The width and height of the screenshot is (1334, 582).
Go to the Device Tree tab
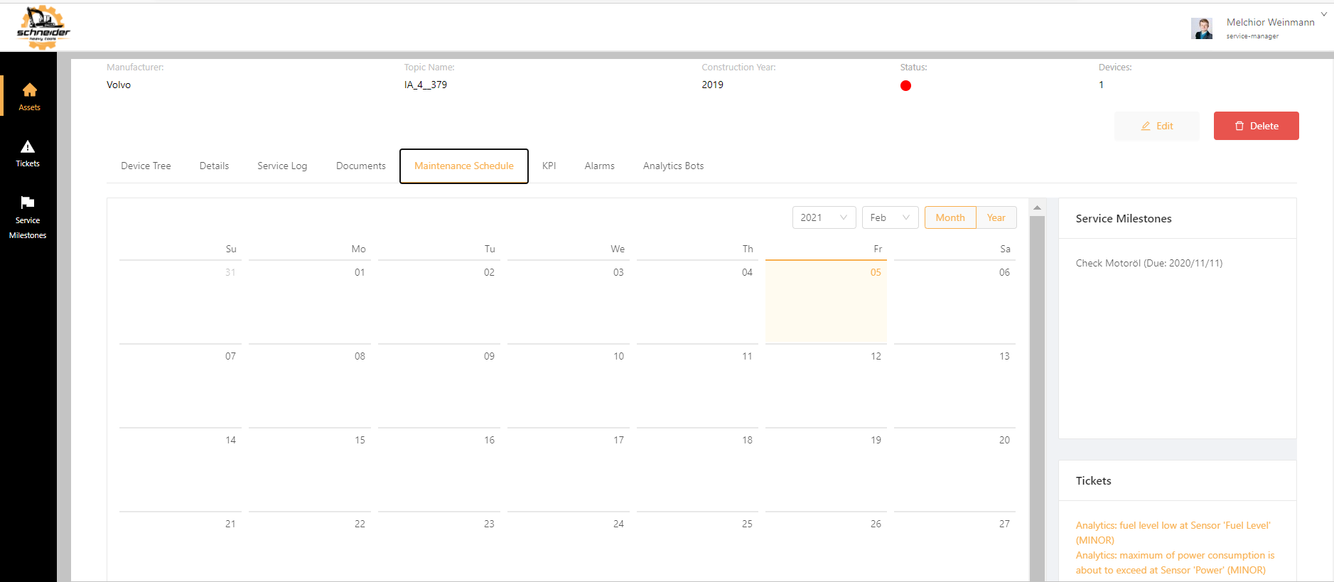click(x=146, y=166)
